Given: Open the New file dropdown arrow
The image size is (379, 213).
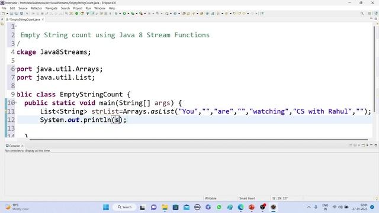Looking at the screenshot, I should tap(7, 14).
